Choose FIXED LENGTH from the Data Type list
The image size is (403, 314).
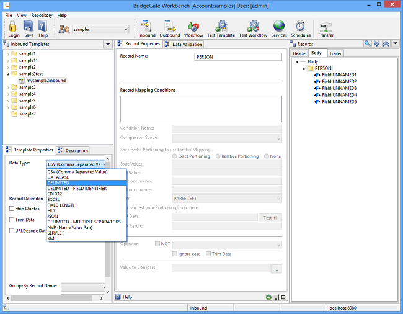tap(87, 205)
